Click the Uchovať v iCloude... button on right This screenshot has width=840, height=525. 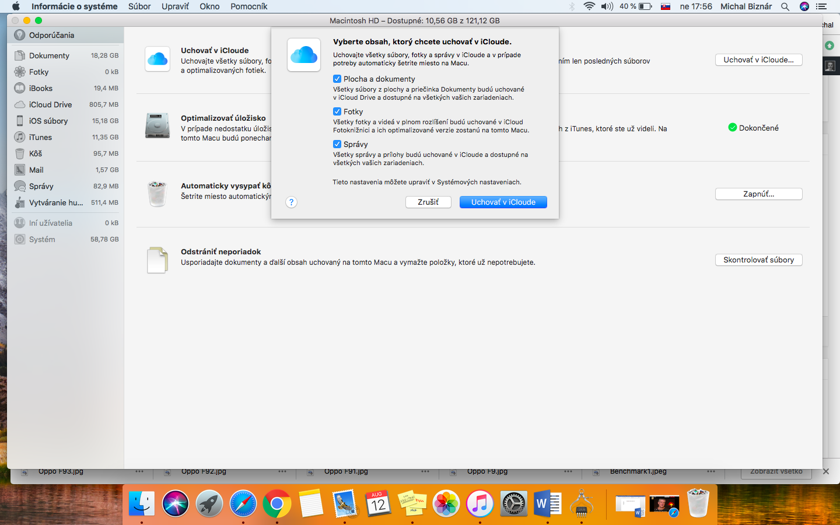tap(759, 60)
